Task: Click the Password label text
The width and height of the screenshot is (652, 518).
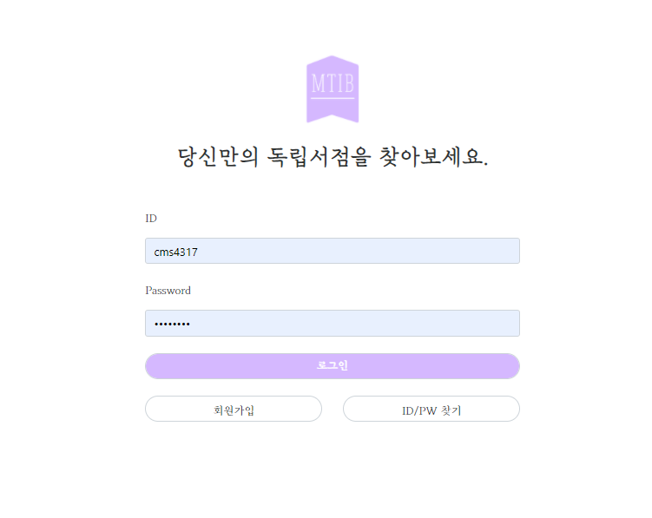Action: [168, 291]
